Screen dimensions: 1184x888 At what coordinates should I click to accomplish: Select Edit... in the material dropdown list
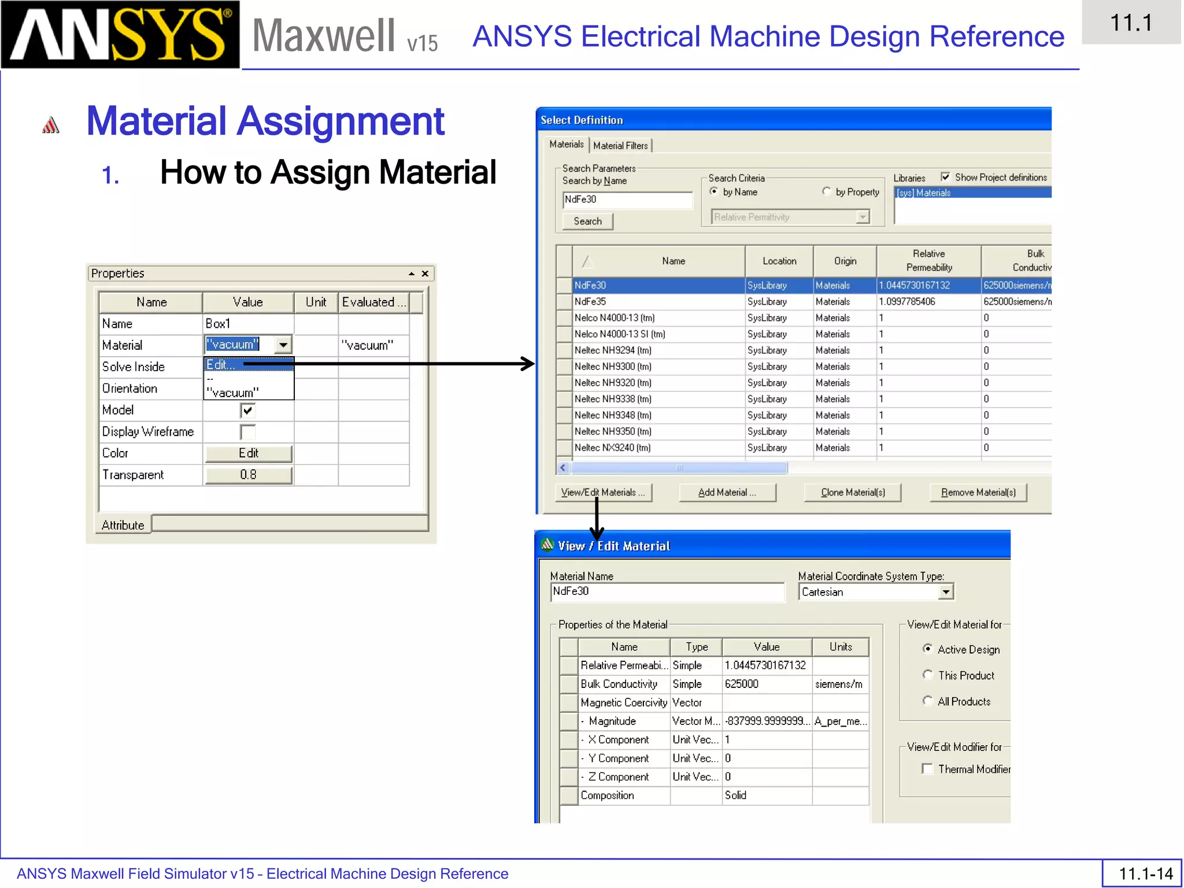click(x=249, y=365)
